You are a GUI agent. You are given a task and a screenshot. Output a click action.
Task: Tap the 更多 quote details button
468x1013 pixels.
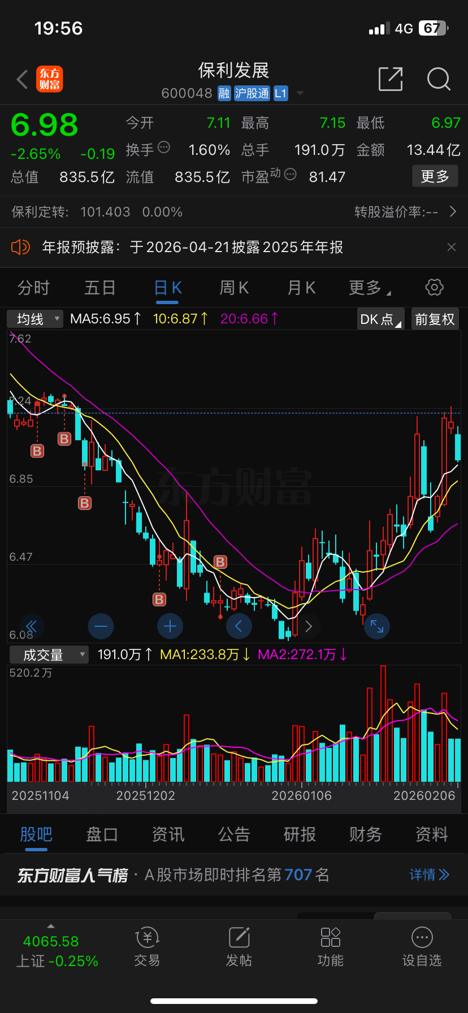(435, 176)
